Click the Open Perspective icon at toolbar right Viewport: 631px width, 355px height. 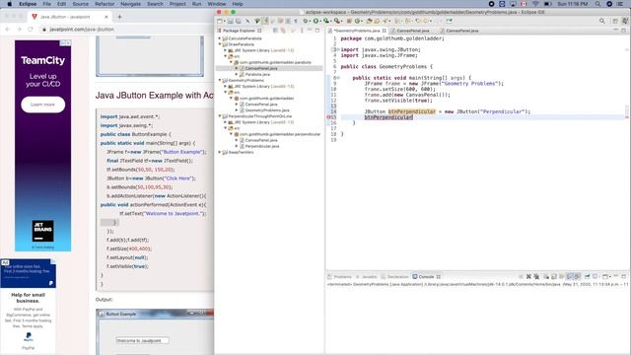[x=615, y=21]
